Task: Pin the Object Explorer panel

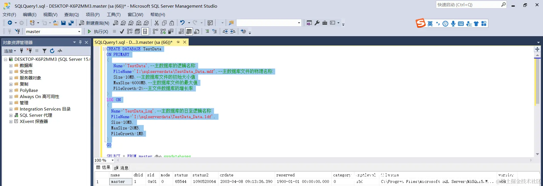Action: (80, 42)
